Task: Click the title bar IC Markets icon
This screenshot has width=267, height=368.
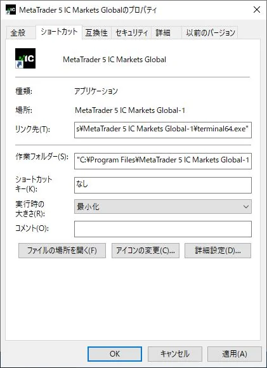Action: (x=11, y=10)
